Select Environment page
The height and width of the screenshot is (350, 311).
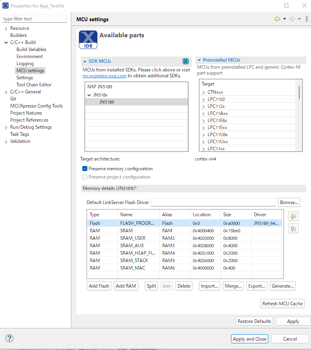30,57
